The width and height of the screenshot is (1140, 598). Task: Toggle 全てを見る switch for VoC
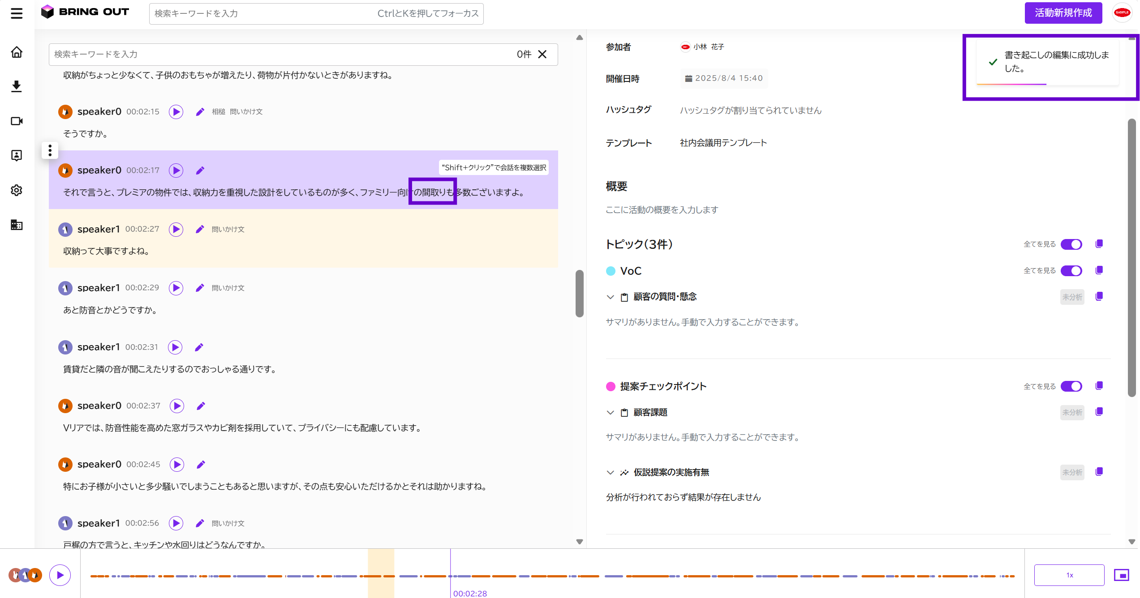[x=1071, y=271]
